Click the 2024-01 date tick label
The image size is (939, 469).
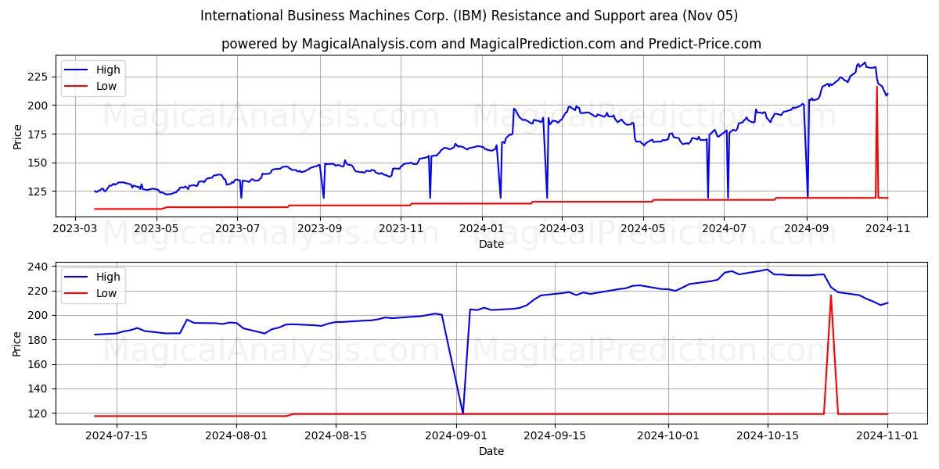(x=483, y=229)
